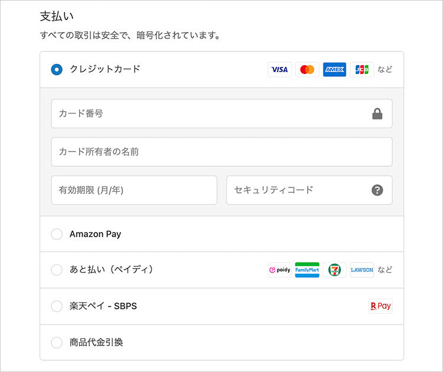Click the padlock icon in card number field
Image resolution: width=443 pixels, height=372 pixels.
pos(377,114)
